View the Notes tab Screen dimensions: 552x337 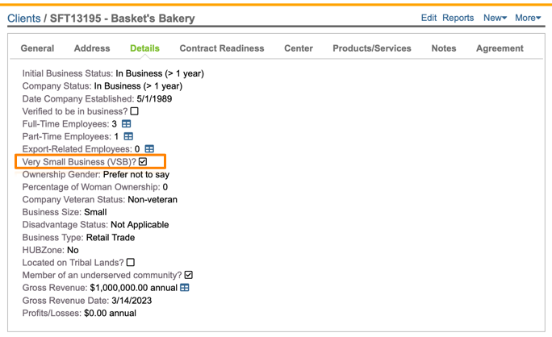[443, 48]
